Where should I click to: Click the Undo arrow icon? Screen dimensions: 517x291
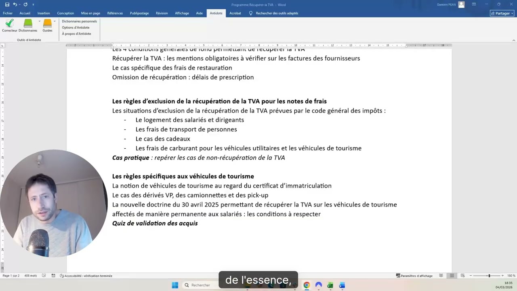click(15, 4)
